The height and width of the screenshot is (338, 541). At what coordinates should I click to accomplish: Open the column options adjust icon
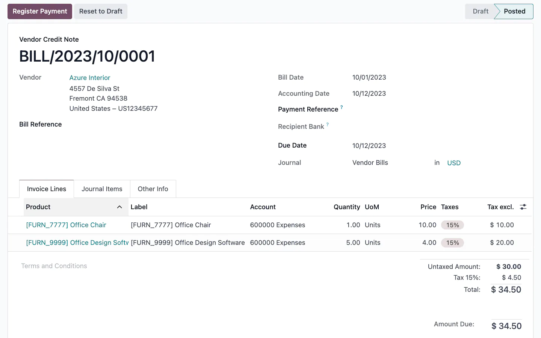tap(523, 207)
